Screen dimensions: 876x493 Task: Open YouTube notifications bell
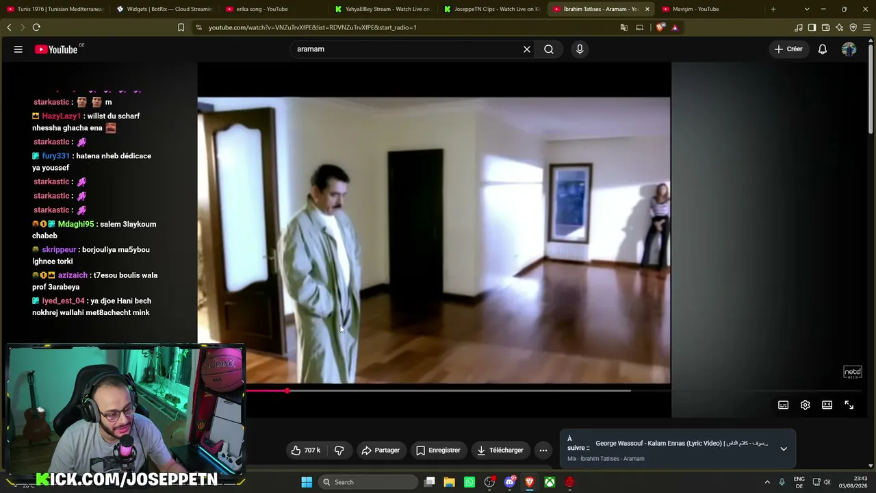tap(823, 49)
